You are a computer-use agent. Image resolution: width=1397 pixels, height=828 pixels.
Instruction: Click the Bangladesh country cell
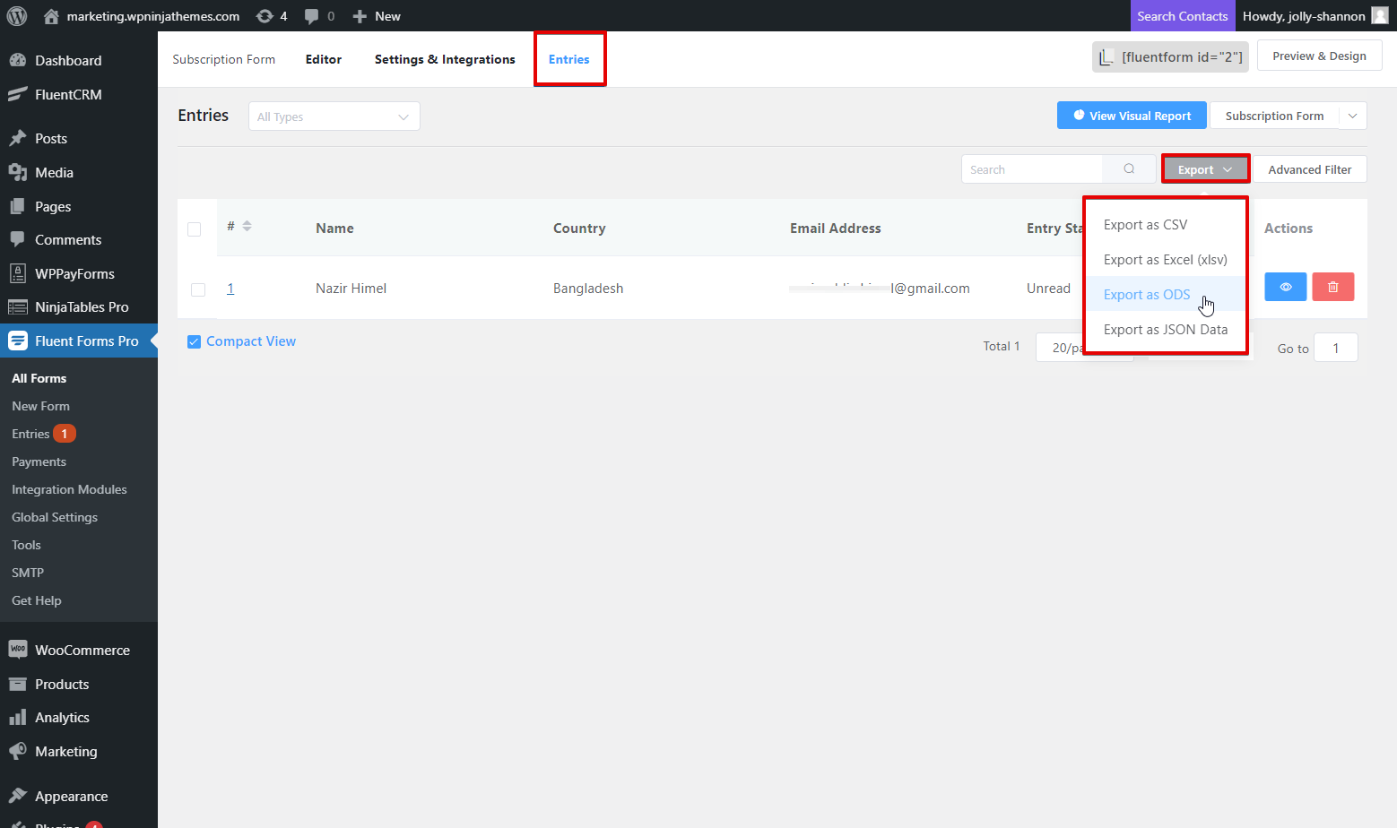click(x=587, y=289)
